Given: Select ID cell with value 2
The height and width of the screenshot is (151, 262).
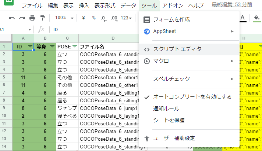Looking at the screenshot, I should [x=23, y=116].
